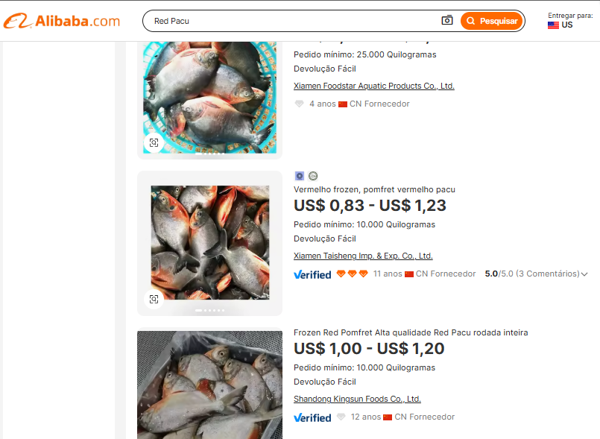Open the Shandong Kingsun fish in bag thumbnail

(209, 385)
